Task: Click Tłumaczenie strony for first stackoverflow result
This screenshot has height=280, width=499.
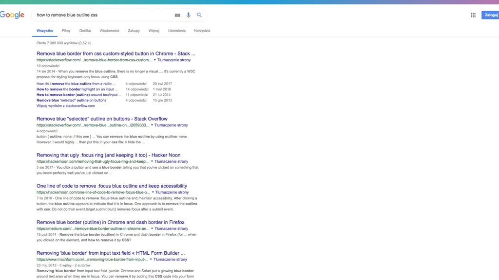Action: (x=174, y=60)
